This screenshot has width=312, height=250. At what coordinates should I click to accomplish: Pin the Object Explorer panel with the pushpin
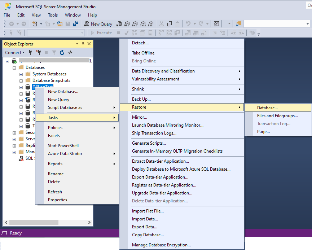click(83, 44)
